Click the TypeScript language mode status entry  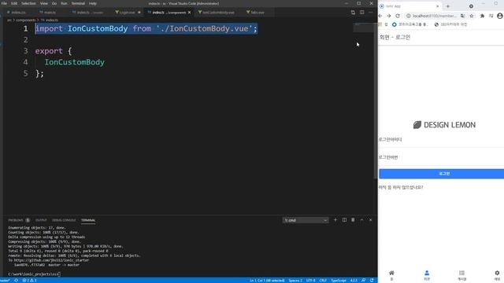point(338,280)
